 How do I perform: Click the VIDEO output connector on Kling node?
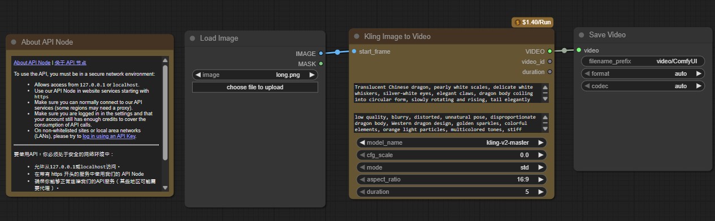tap(550, 51)
